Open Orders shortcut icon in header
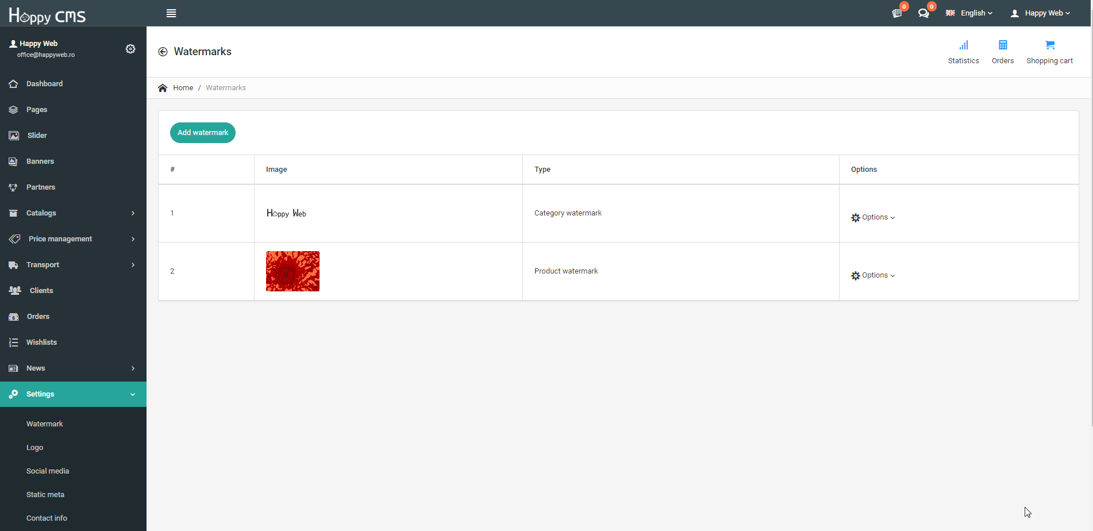The image size is (1093, 531). pos(1003,45)
